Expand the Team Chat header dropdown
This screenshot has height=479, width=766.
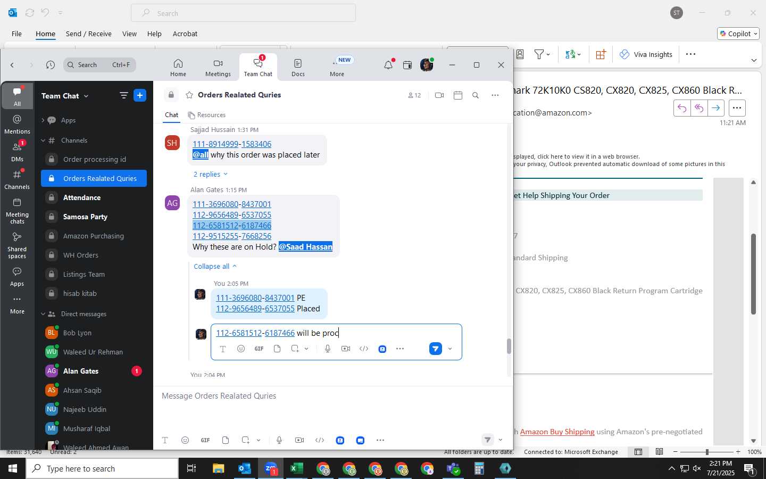coord(65,96)
